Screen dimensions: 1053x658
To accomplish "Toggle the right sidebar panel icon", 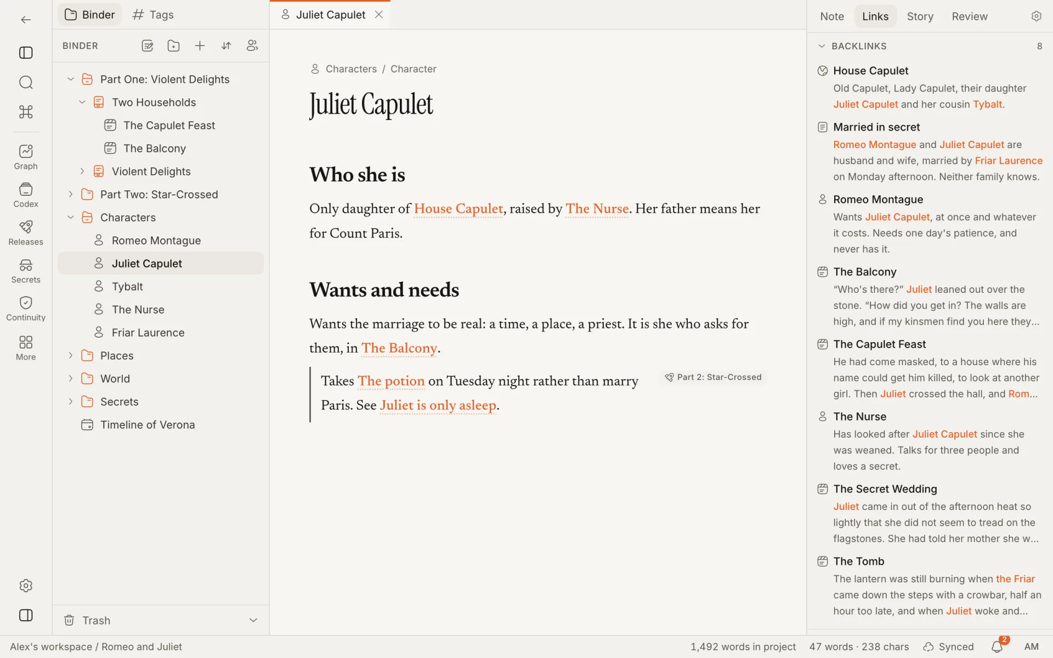I will [26, 615].
